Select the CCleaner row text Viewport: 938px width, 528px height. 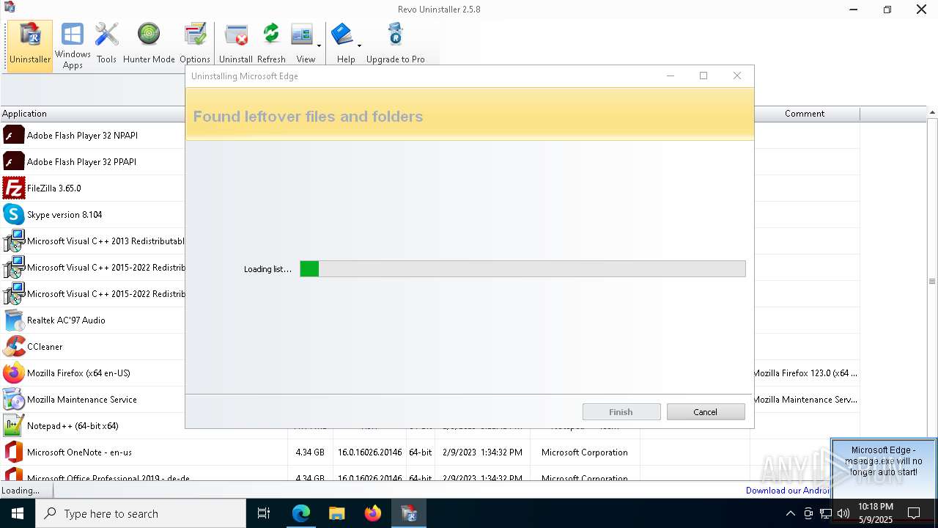45,347
